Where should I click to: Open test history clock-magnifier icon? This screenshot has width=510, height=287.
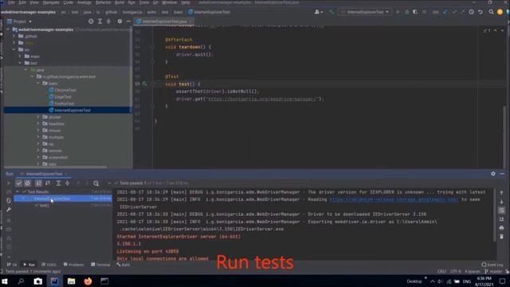96,183
